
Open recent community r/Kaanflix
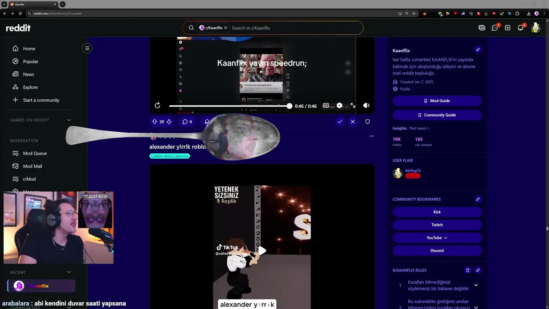pos(41,286)
